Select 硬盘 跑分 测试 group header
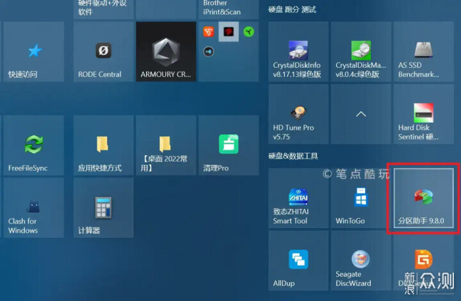Image resolution: width=461 pixels, height=301 pixels. pyautogui.click(x=292, y=10)
